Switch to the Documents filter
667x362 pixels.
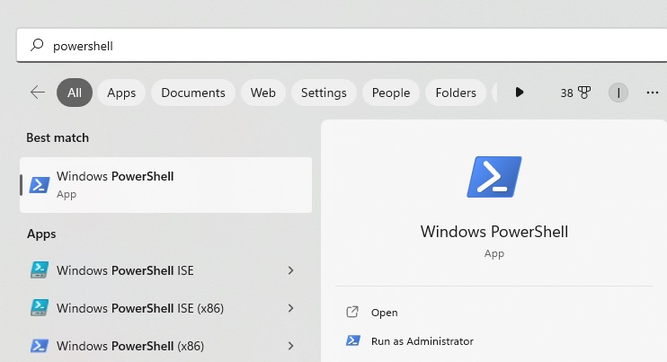pyautogui.click(x=193, y=93)
